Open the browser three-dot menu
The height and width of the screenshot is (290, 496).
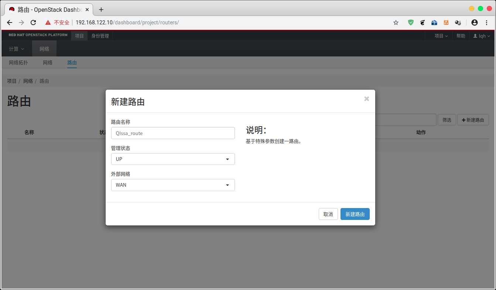click(x=486, y=23)
